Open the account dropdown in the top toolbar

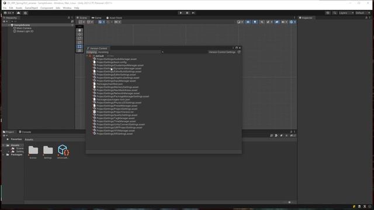pos(9,13)
